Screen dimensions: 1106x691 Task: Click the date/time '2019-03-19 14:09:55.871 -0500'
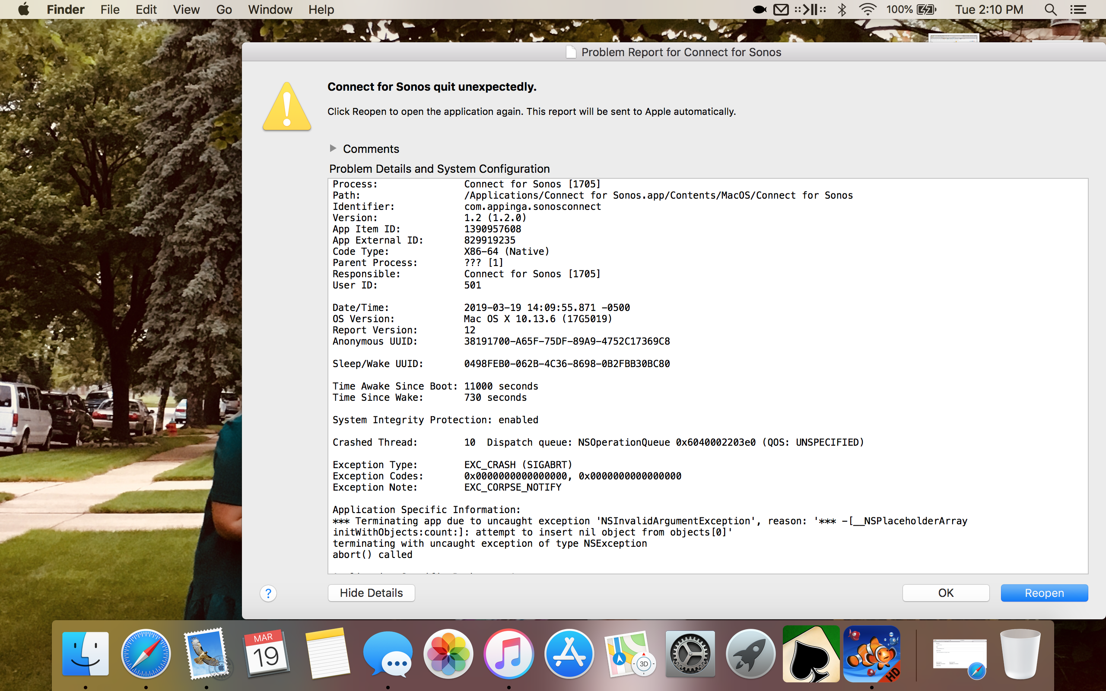pyautogui.click(x=547, y=307)
